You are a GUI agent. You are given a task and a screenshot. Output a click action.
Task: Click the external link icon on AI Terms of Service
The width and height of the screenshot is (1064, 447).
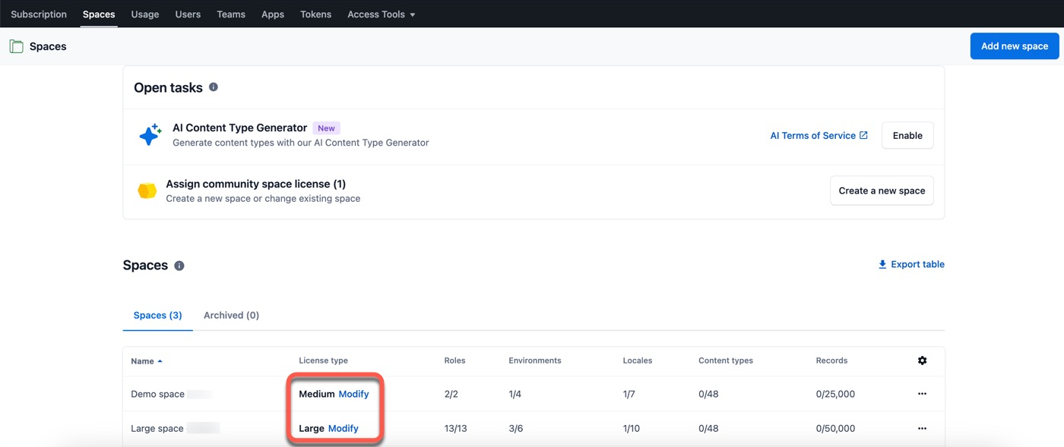pyautogui.click(x=864, y=135)
